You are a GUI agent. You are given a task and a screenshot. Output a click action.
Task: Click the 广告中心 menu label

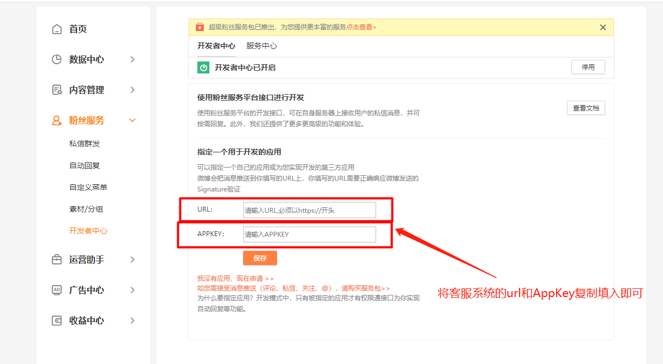tap(87, 290)
